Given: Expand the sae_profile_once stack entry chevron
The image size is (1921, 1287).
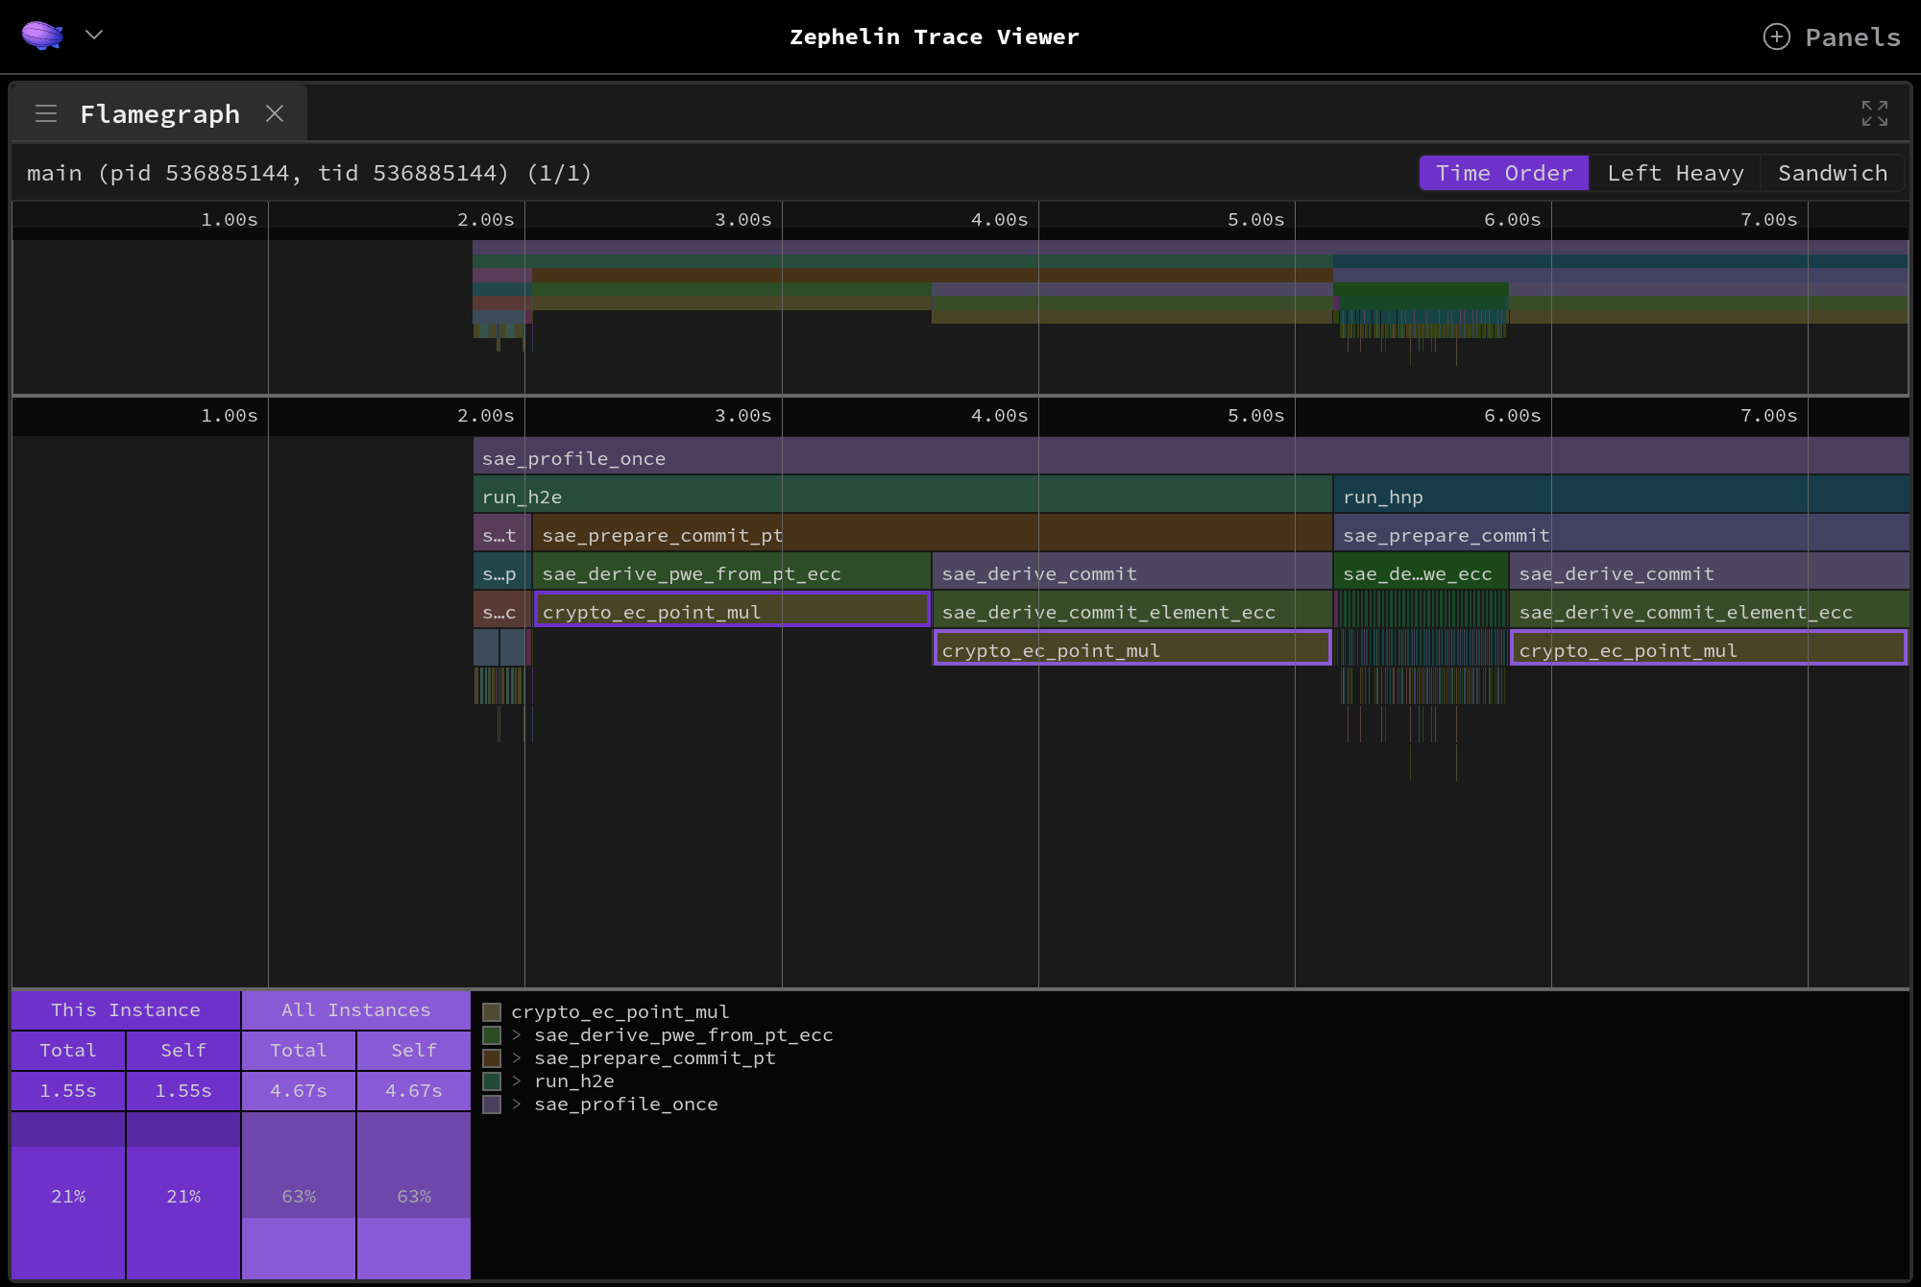Looking at the screenshot, I should [x=517, y=1104].
